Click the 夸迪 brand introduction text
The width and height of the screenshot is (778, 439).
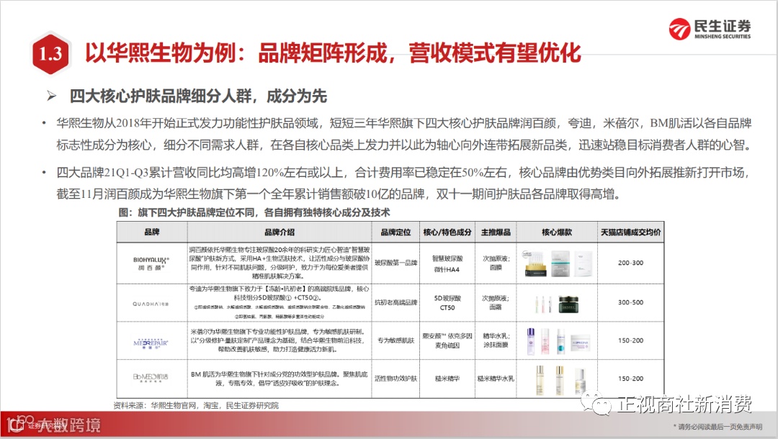(280, 302)
